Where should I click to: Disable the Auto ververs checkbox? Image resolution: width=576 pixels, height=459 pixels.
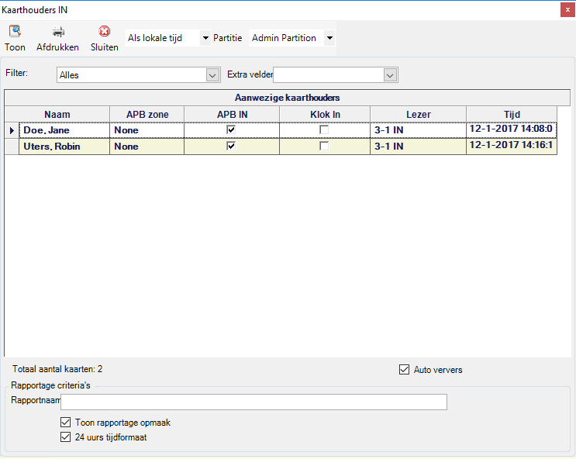pyautogui.click(x=404, y=369)
